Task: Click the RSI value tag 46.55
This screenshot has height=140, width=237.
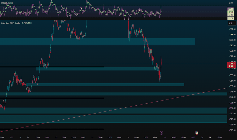Action: pyautogui.click(x=231, y=15)
